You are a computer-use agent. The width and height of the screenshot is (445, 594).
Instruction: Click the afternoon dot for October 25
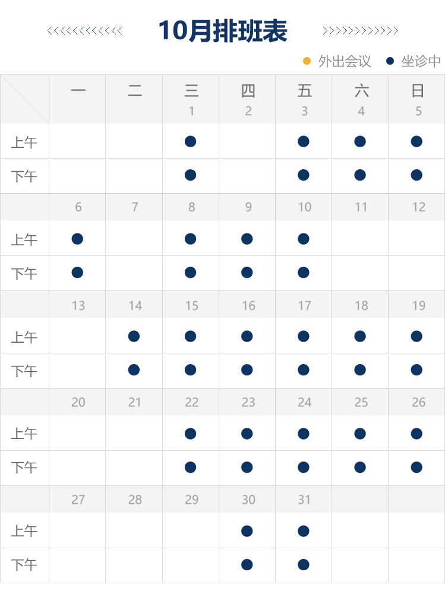pyautogui.click(x=360, y=467)
